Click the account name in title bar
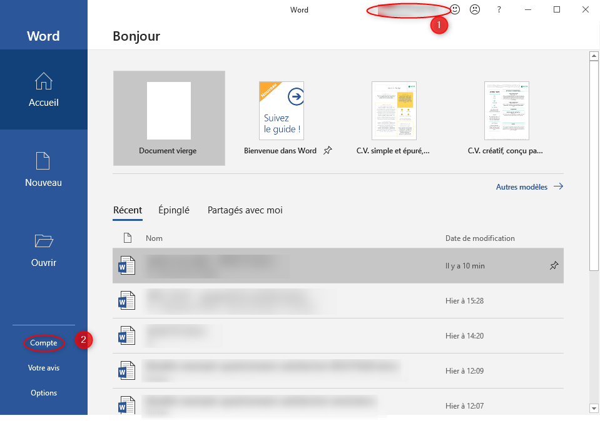 (x=407, y=11)
